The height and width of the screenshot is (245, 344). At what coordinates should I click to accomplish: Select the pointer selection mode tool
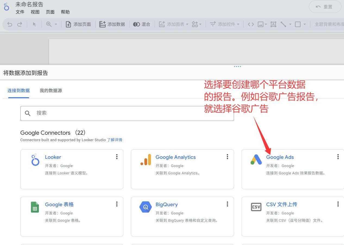(34, 24)
